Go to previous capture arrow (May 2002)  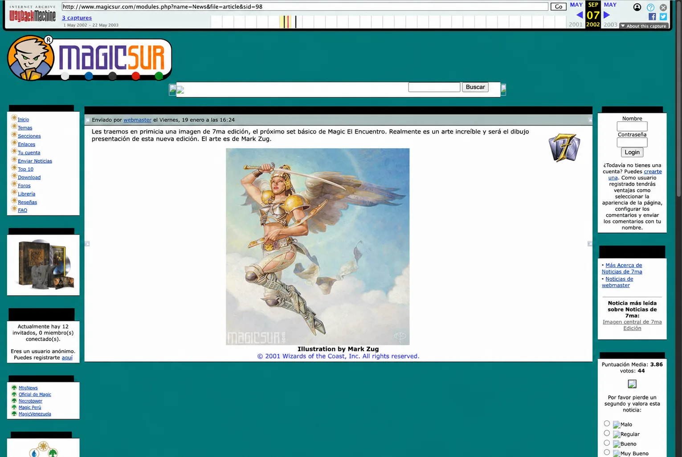(580, 15)
